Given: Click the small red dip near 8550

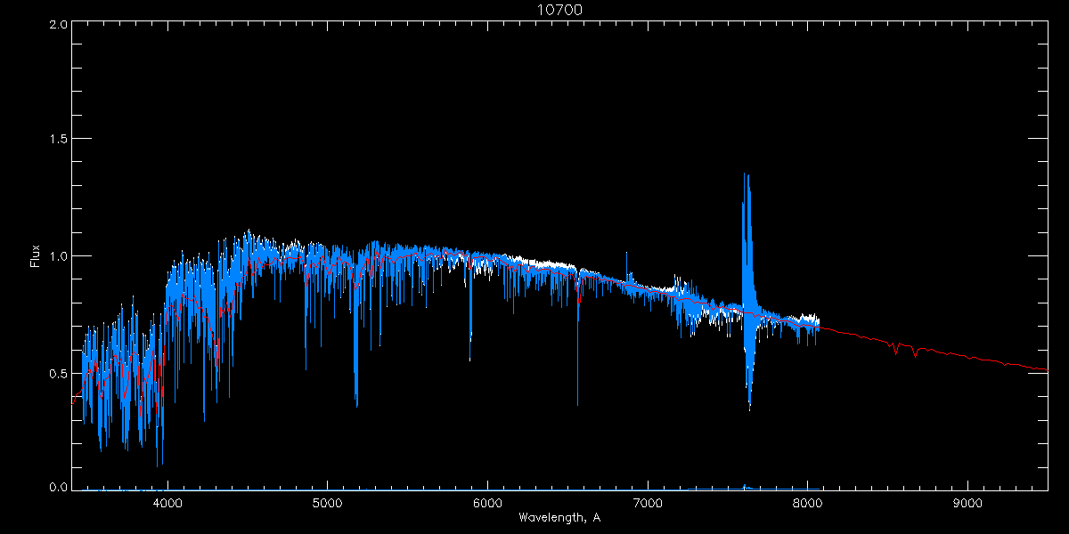Looking at the screenshot, I should click(x=895, y=352).
